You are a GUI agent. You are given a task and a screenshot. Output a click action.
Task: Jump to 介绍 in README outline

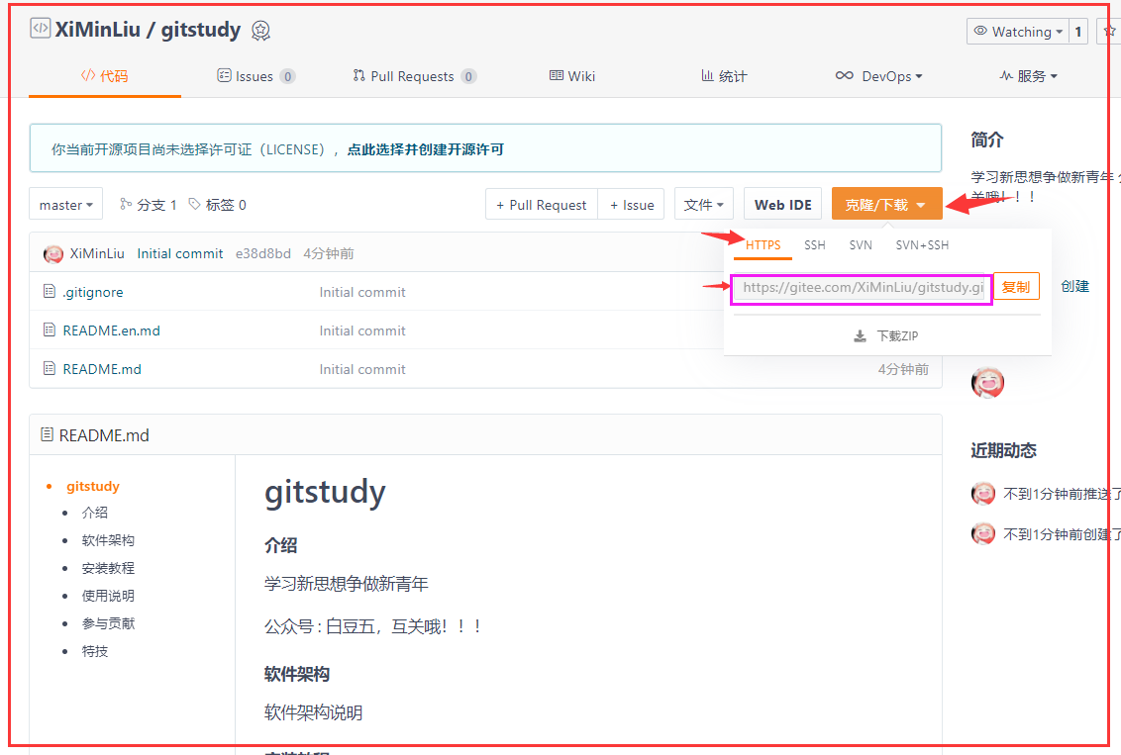click(95, 513)
